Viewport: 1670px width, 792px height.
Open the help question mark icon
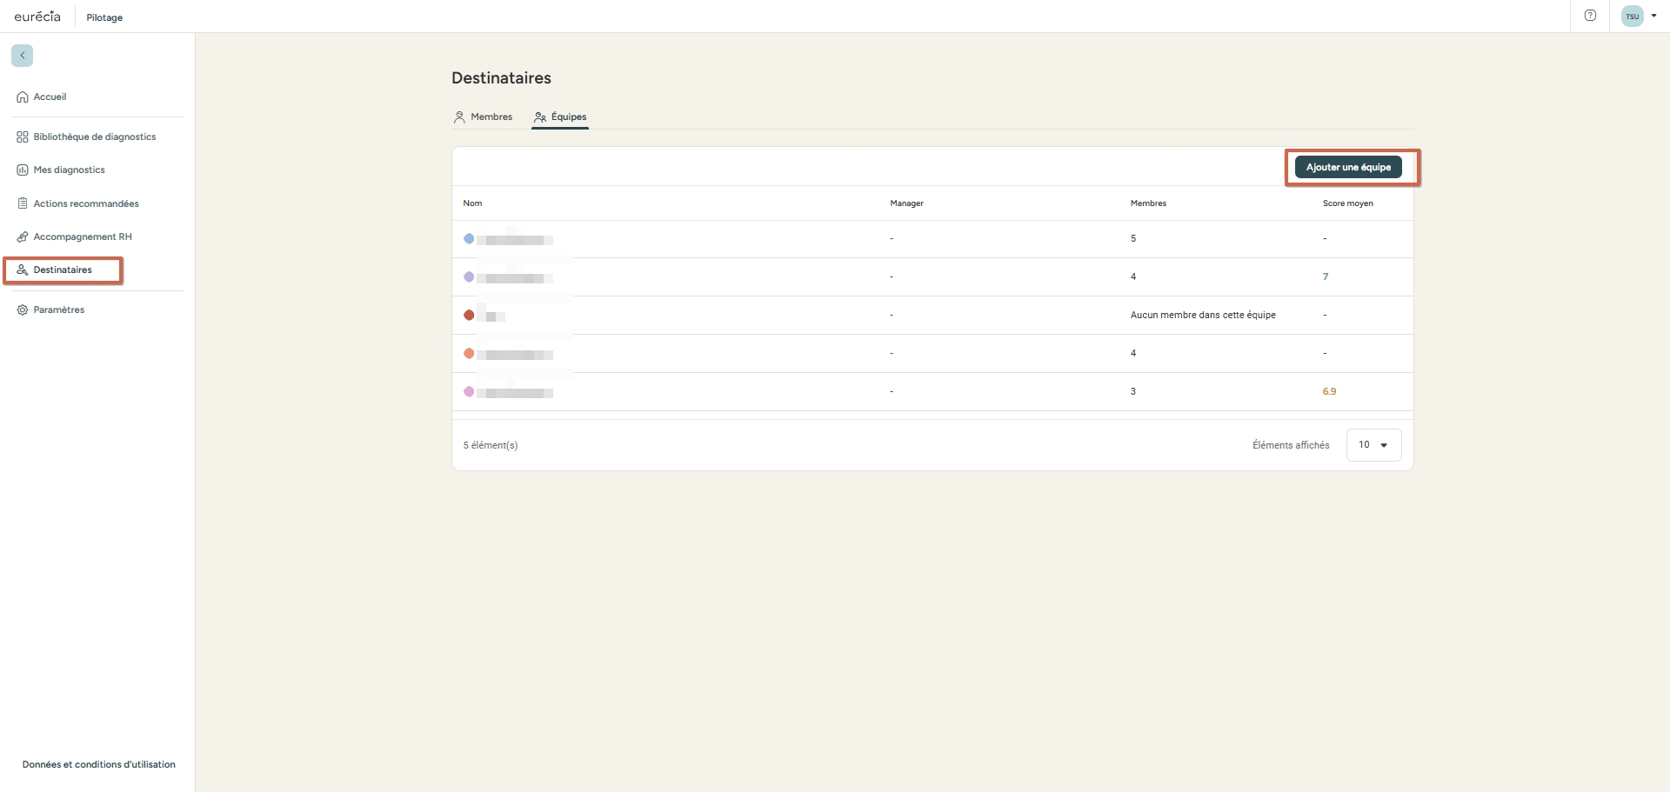(x=1590, y=16)
